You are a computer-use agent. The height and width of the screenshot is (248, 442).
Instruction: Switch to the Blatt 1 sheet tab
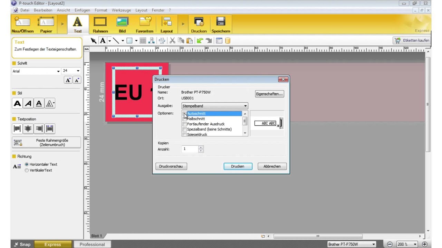pos(97,236)
